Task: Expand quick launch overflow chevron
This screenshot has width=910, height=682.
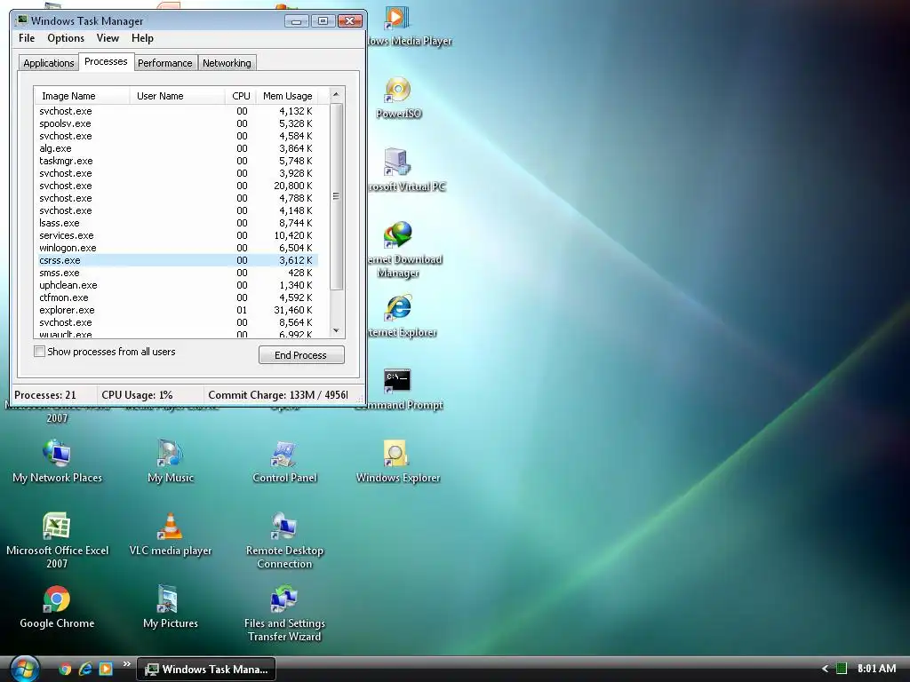Action: (x=126, y=664)
